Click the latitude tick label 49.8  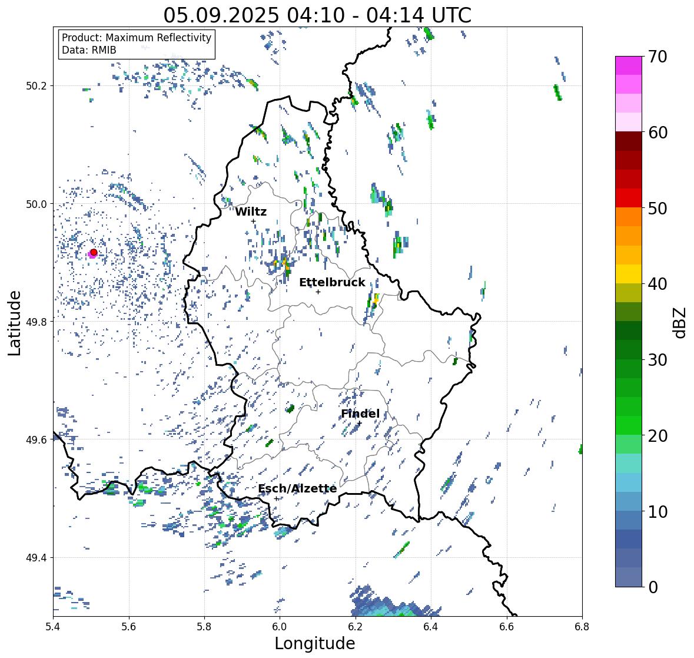point(36,322)
